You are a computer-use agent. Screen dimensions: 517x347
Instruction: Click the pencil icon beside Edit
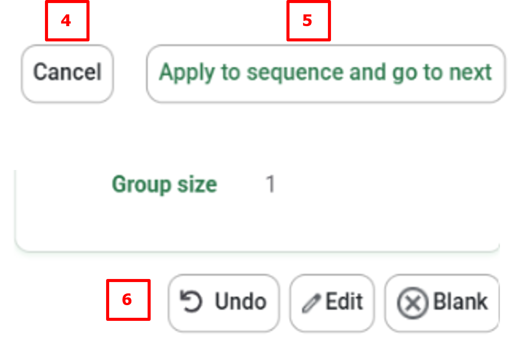(x=310, y=303)
